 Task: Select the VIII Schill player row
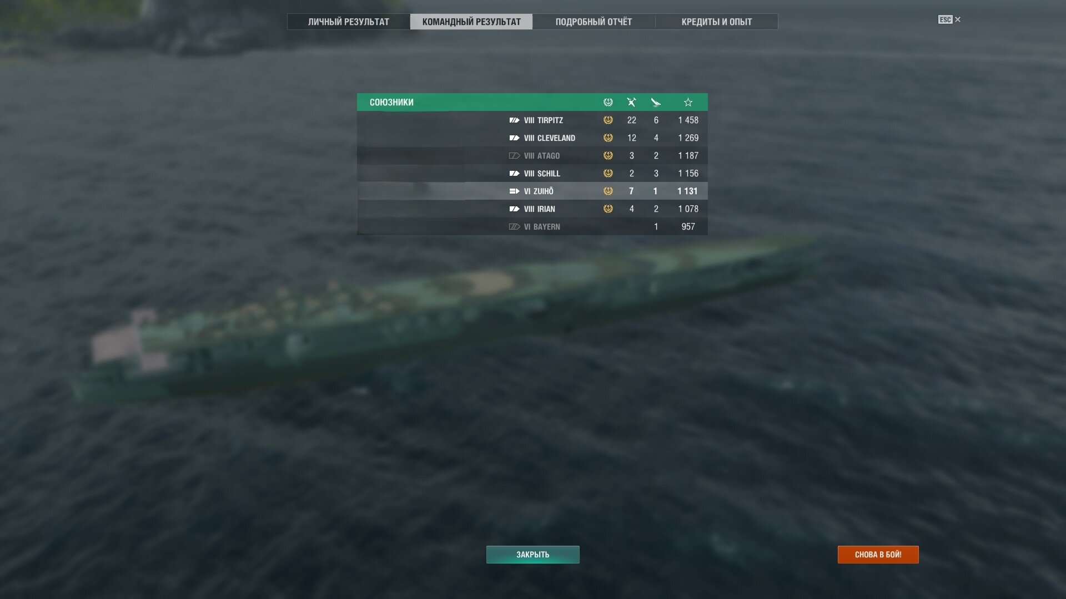[532, 174]
